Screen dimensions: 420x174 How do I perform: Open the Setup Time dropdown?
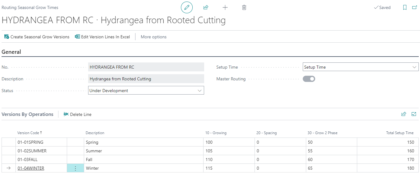tap(360, 67)
